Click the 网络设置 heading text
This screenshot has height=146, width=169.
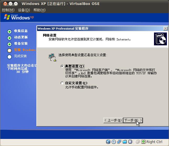49,35
